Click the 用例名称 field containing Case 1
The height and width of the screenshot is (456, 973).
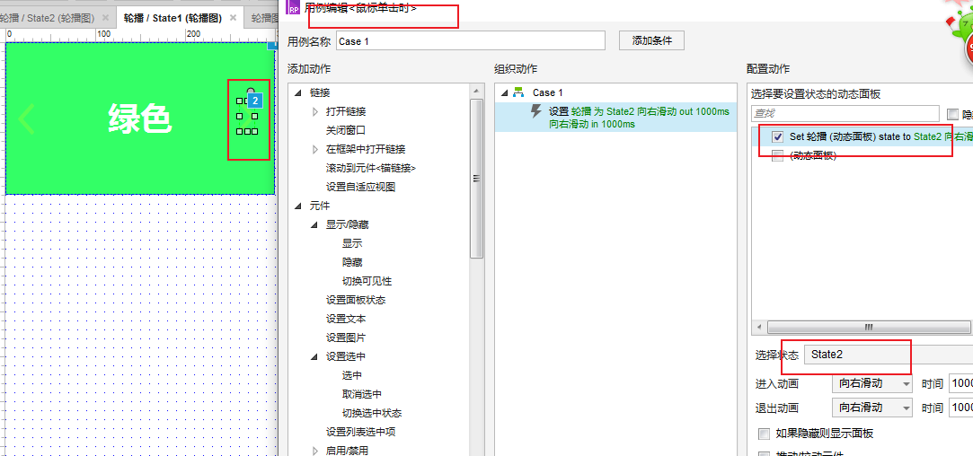click(x=471, y=41)
